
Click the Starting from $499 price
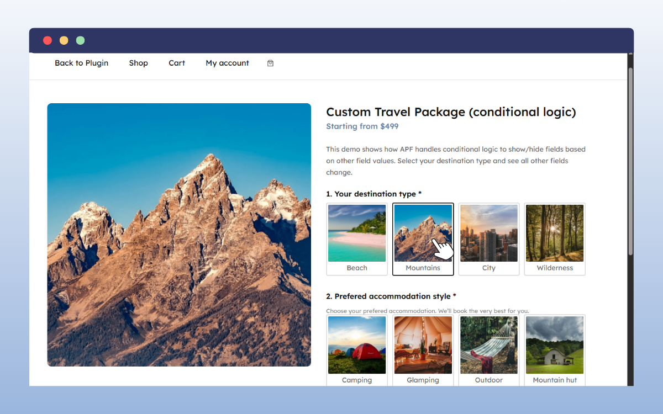(362, 126)
